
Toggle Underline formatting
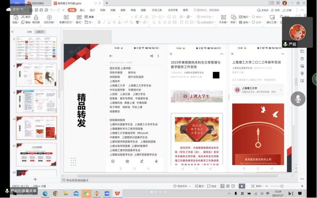(109, 22)
